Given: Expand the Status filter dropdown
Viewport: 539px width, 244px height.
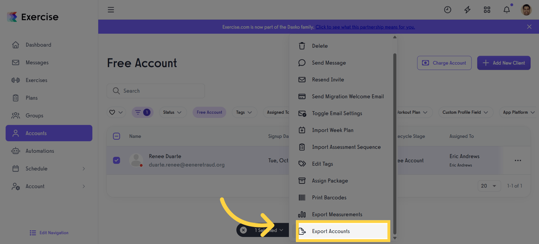Looking at the screenshot, I should (173, 112).
